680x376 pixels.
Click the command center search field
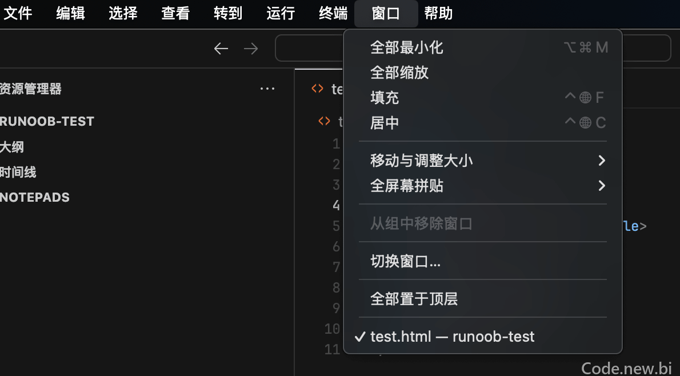click(x=473, y=47)
